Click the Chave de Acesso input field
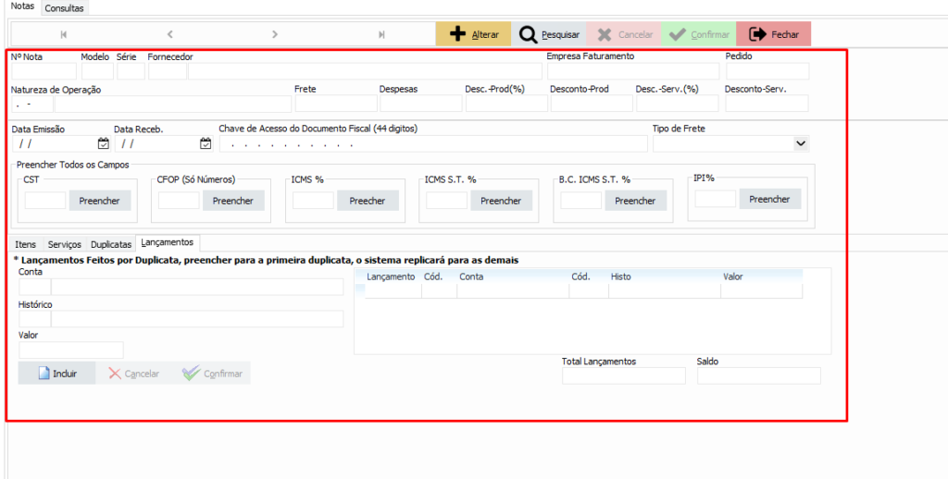The height and width of the screenshot is (479, 948). click(431, 144)
